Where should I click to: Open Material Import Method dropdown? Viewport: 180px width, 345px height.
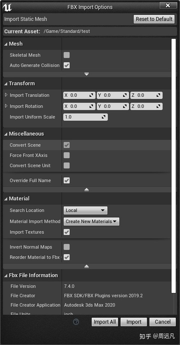(x=91, y=221)
